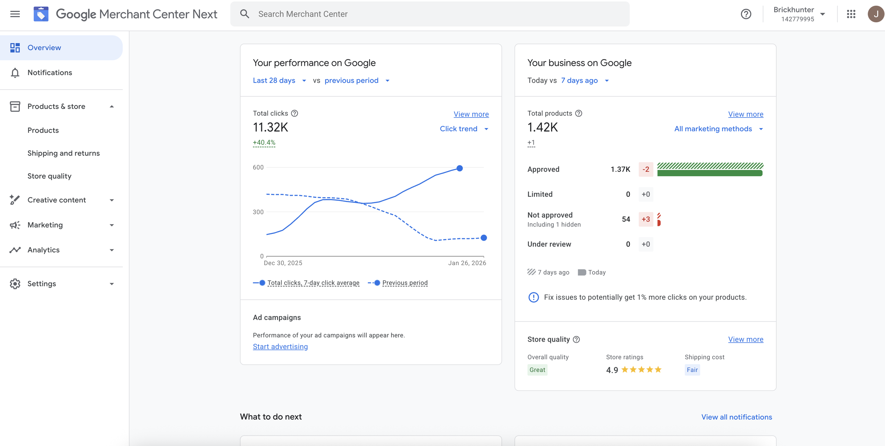Image resolution: width=885 pixels, height=446 pixels.
Task: Go to Shipping and returns
Action: point(64,153)
